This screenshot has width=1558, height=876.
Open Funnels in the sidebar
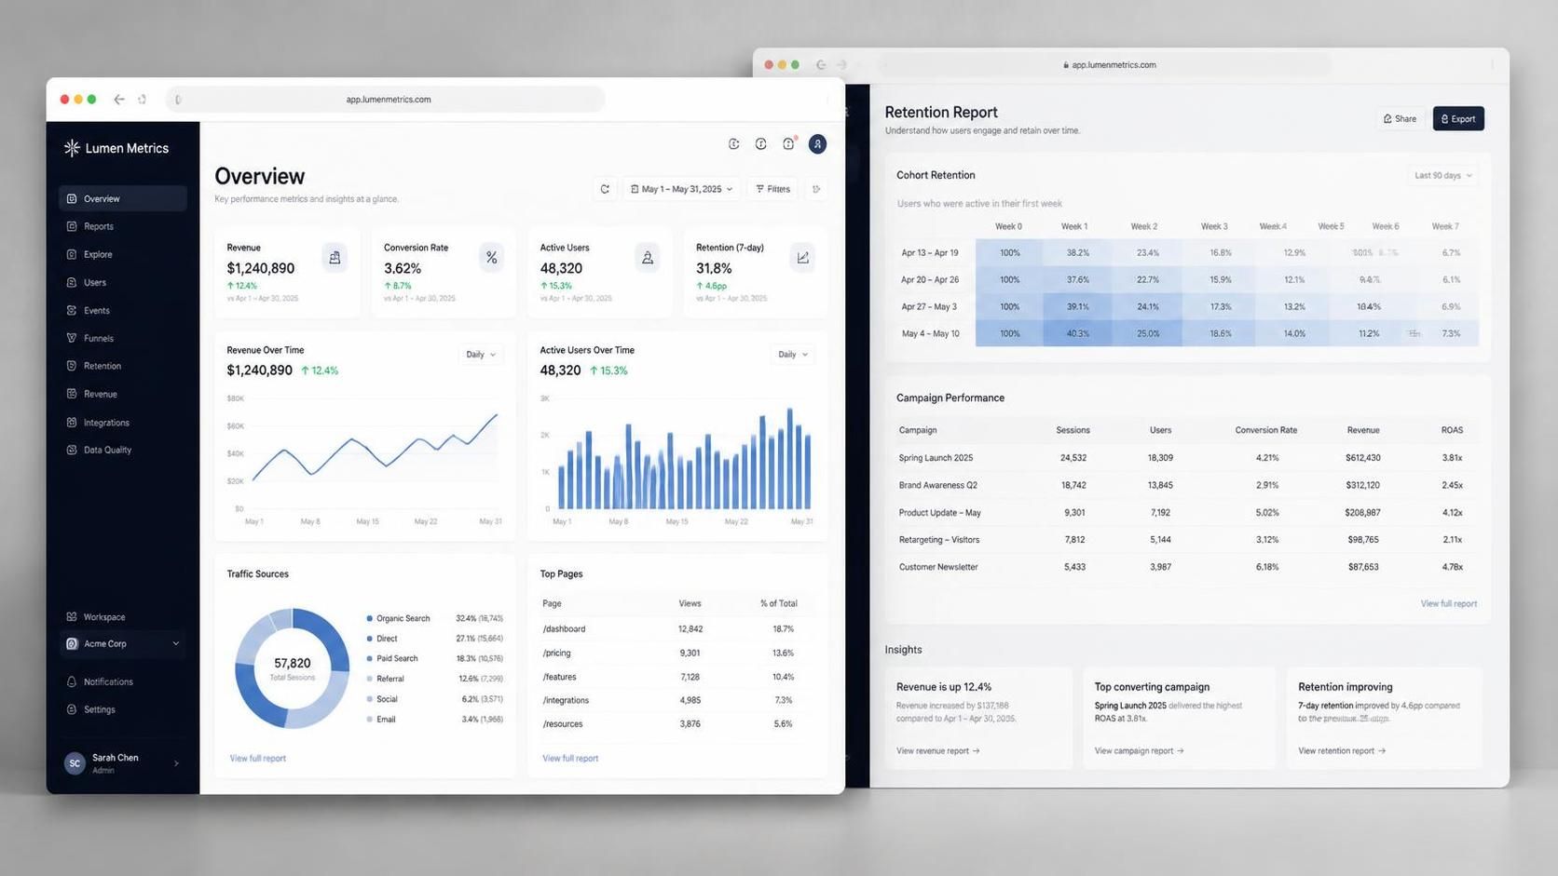pyautogui.click(x=122, y=338)
